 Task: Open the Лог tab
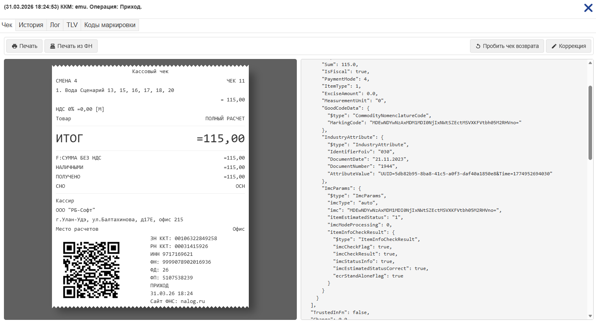click(x=55, y=25)
